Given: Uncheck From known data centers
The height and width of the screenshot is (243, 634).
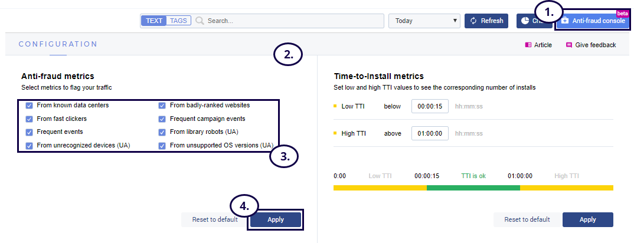Looking at the screenshot, I should 29,106.
